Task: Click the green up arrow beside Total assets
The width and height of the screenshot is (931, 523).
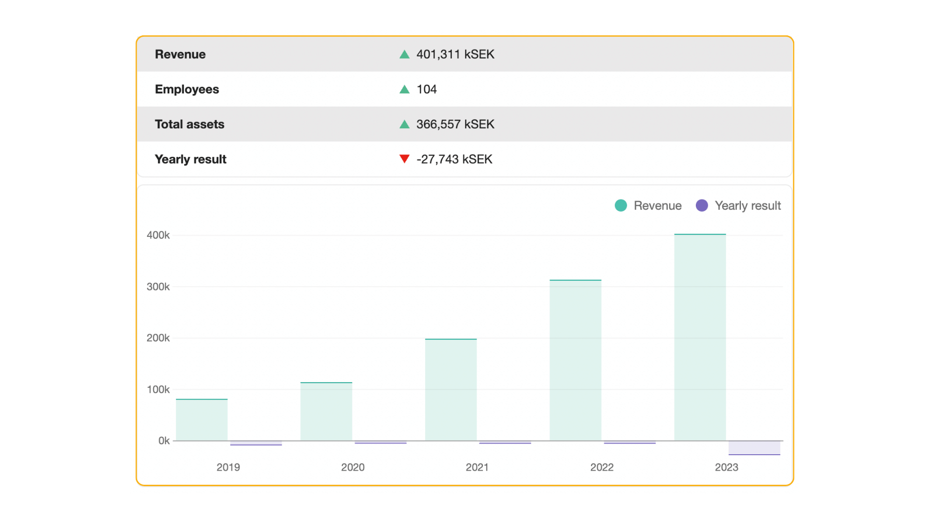Action: point(404,124)
